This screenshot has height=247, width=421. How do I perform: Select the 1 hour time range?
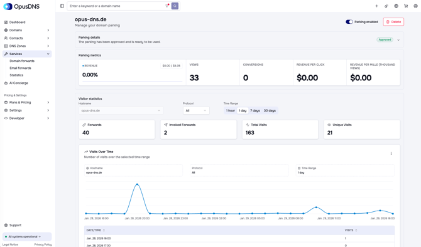231,110
